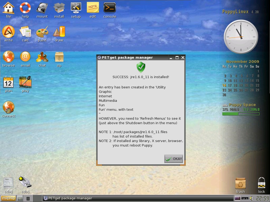The image size is (270, 202).
Task: Click highlighted date 16 in calendar
Action: tap(224, 85)
